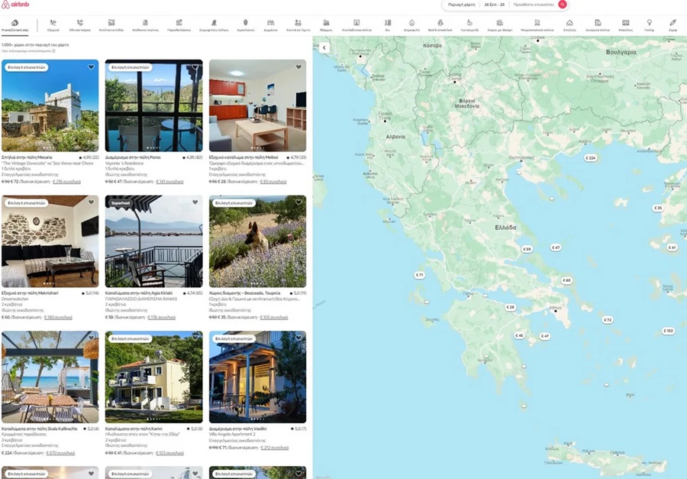The image size is (687, 479).
Task: Choose the Bed & breakfast category
Action: coord(438,25)
